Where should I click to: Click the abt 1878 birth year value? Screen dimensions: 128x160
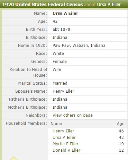[x=61, y=29]
